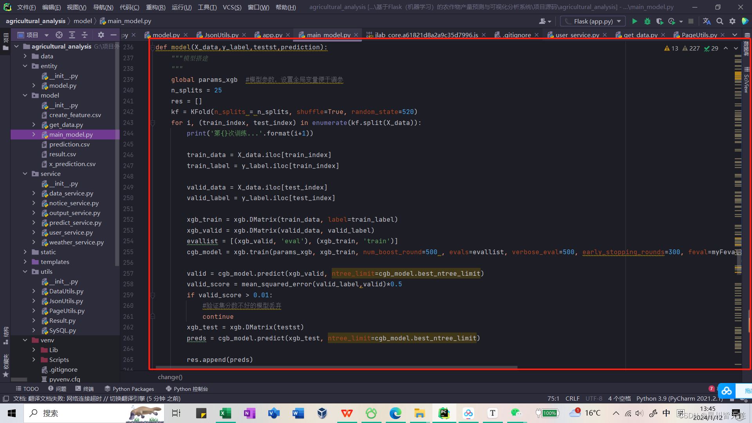This screenshot has width=752, height=423.
Task: Click the green Run button
Action: 634,21
